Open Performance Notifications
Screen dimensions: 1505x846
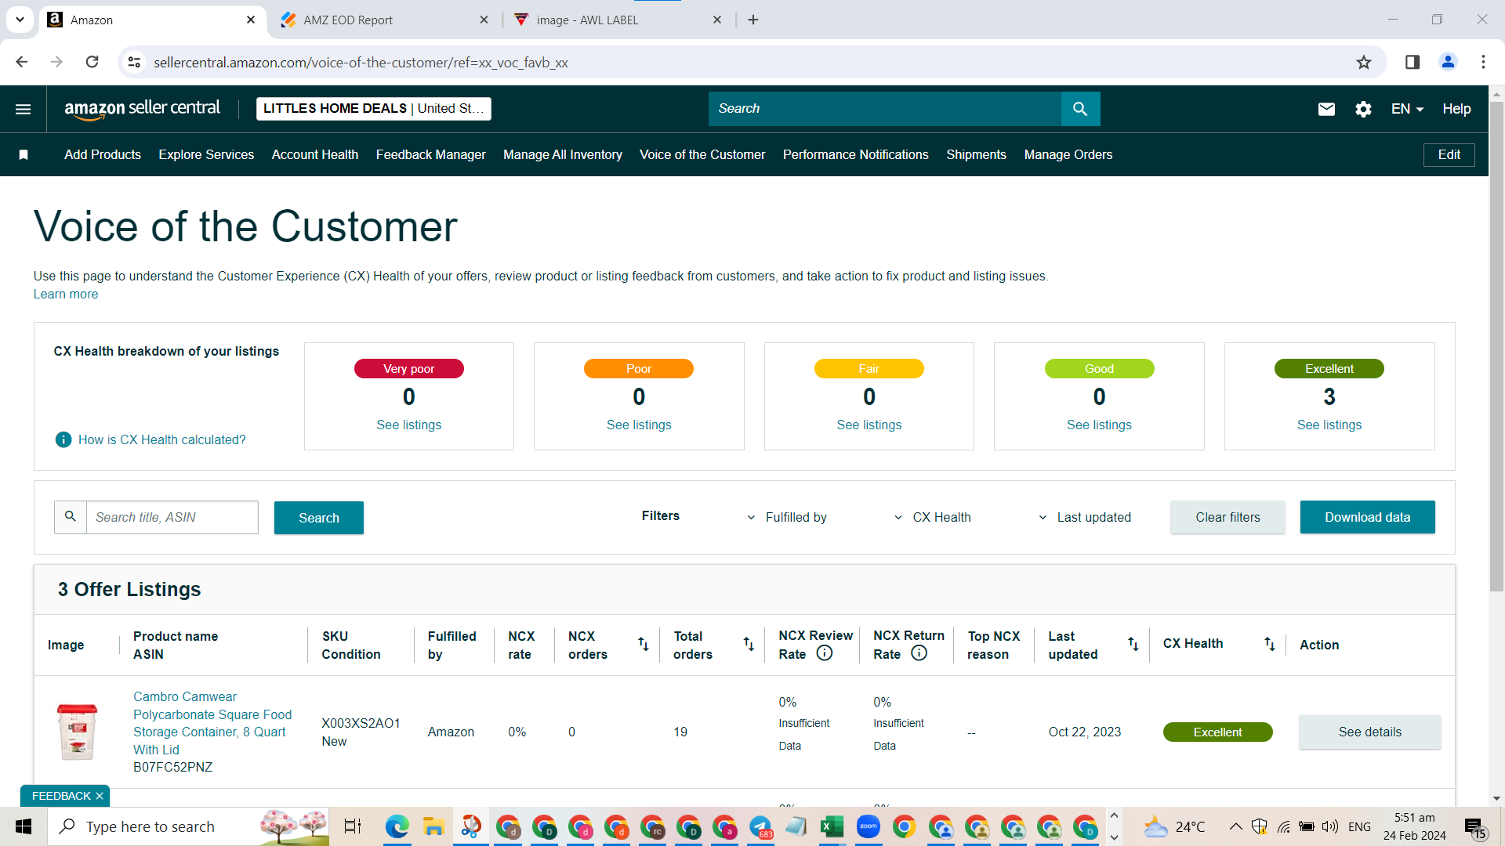pos(855,155)
